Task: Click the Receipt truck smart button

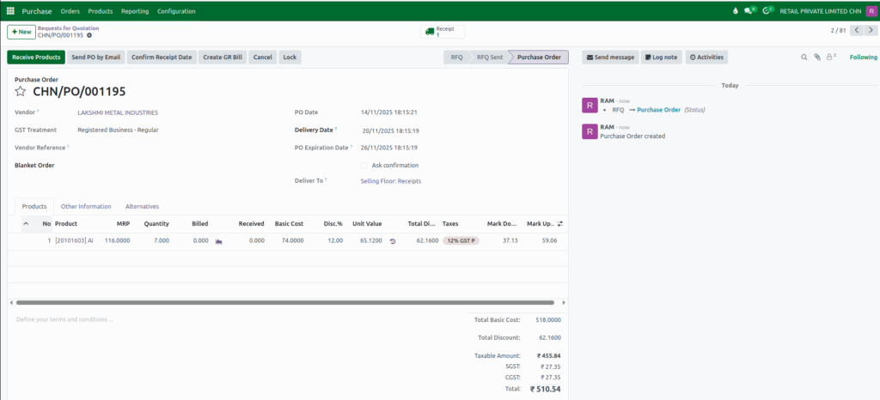Action: [x=443, y=32]
